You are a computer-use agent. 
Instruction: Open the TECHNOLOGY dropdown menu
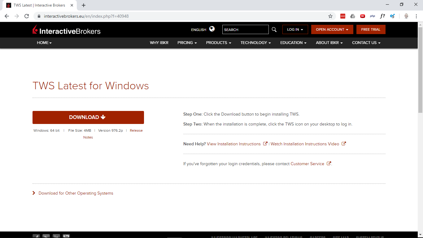click(256, 43)
